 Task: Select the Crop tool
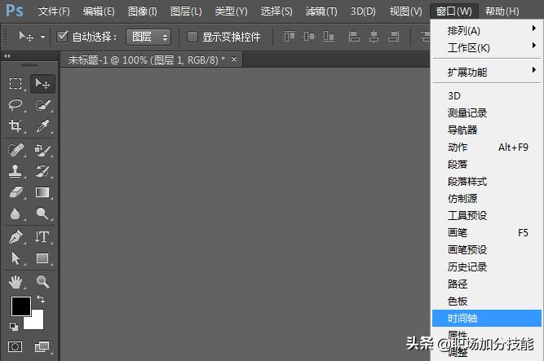15,125
